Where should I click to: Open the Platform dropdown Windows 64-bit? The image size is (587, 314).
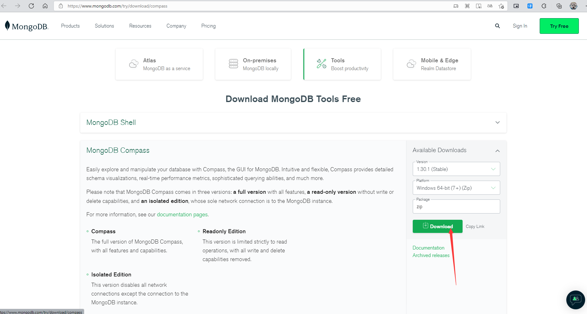[456, 188]
